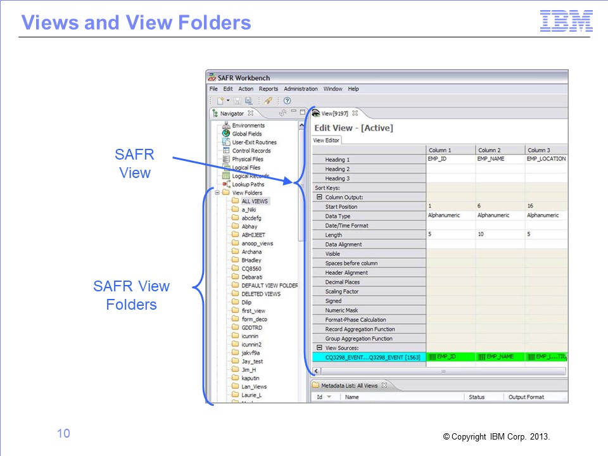
Task: Collapse the View Folders tree node
Action: point(217,193)
